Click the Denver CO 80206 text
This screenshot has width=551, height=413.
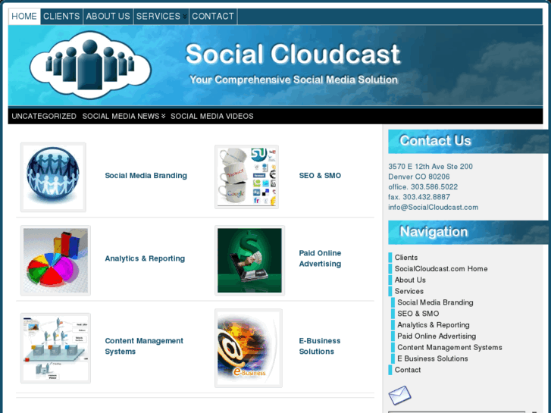coord(418,177)
